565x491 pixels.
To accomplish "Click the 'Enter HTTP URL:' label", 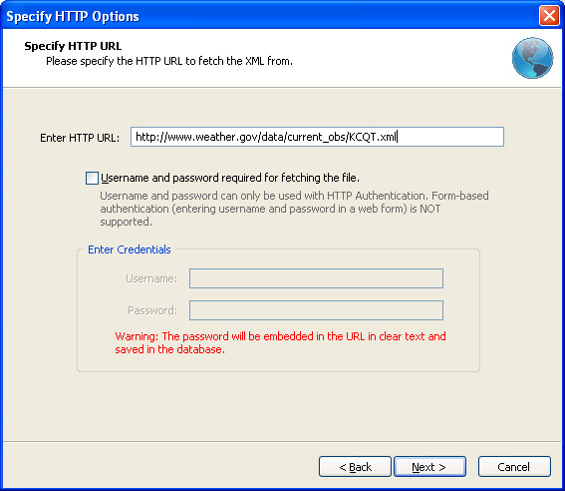I will [x=80, y=138].
